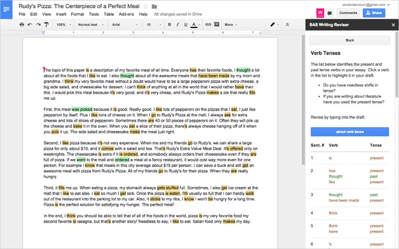Open the Edit menu

coord(33,14)
